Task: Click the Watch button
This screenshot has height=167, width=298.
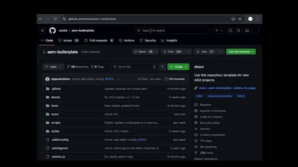Action: pyautogui.click(x=143, y=52)
